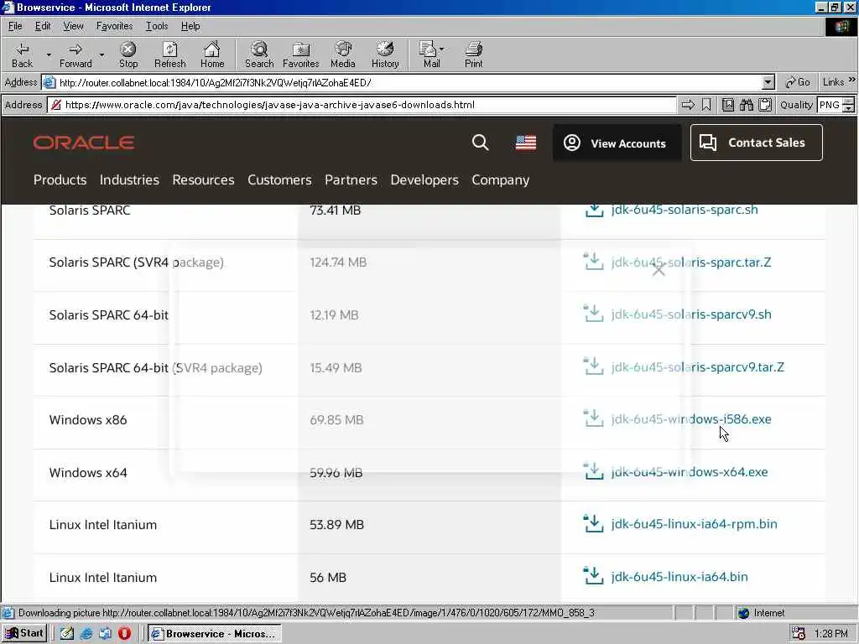Launch Internet Explorer from quick launch

pyautogui.click(x=86, y=634)
